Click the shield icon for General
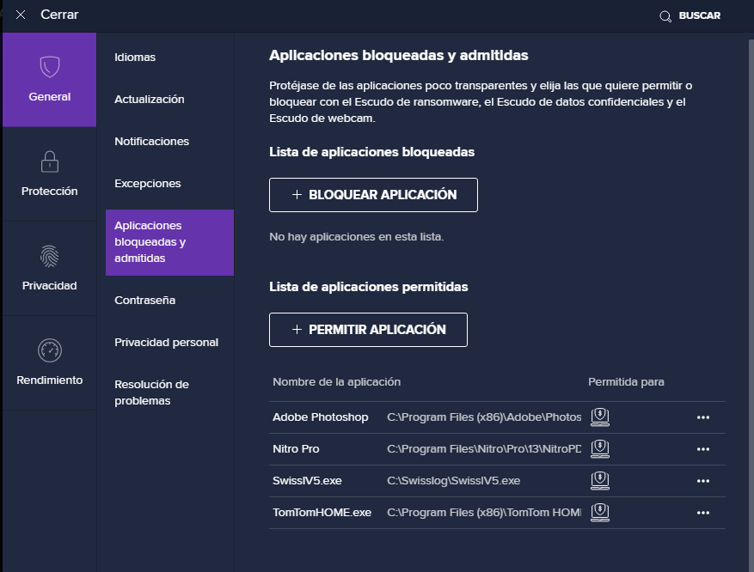This screenshot has height=572, width=754. tap(49, 67)
